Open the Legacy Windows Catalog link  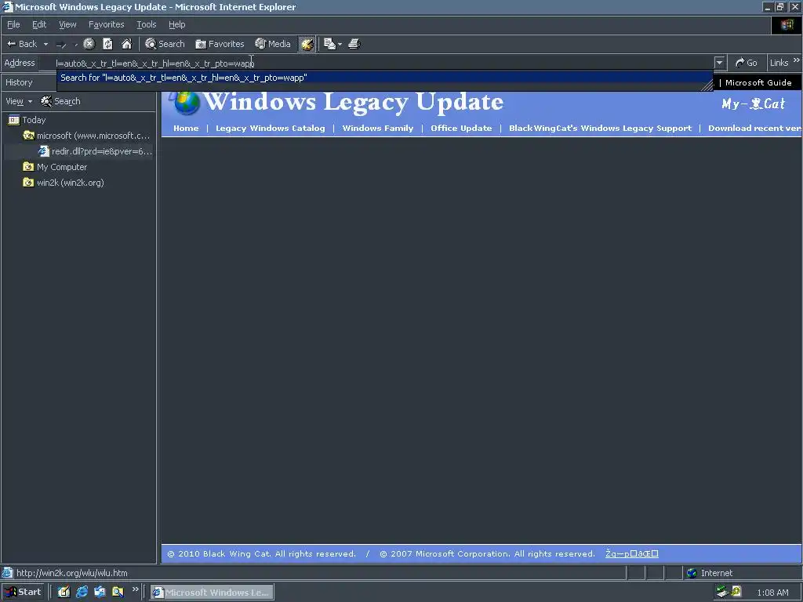click(x=271, y=129)
